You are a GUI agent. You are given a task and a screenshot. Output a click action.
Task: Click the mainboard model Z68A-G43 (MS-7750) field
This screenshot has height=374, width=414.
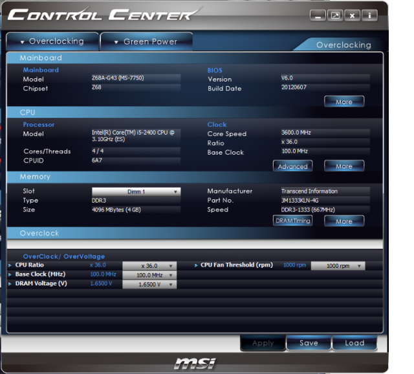(136, 78)
